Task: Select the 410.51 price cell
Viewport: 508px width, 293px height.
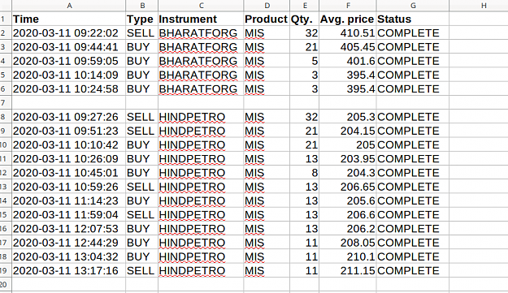Action: tap(348, 33)
